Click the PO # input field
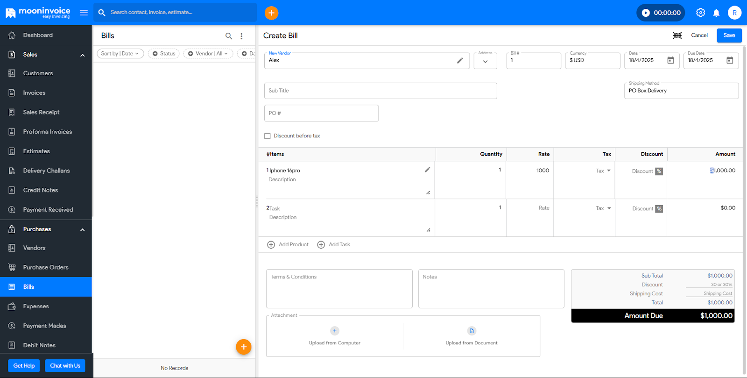 pyautogui.click(x=321, y=113)
